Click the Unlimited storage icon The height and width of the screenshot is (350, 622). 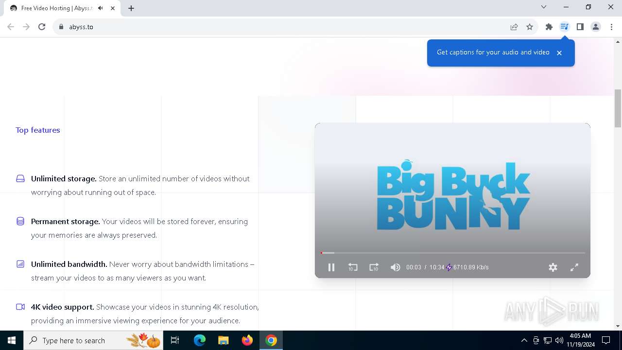(20, 178)
